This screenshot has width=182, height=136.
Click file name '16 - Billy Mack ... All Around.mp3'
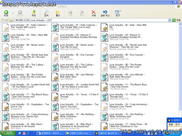pos(76,125)
